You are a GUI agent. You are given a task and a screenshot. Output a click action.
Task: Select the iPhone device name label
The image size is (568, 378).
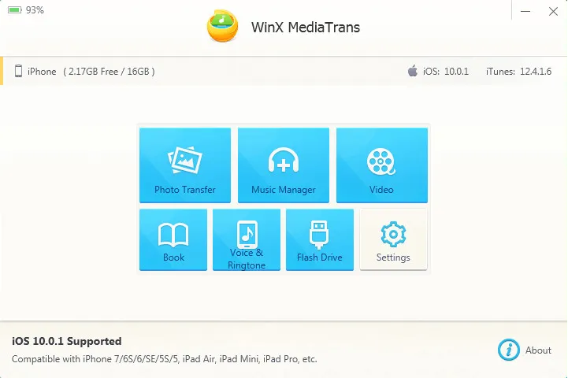pos(42,72)
